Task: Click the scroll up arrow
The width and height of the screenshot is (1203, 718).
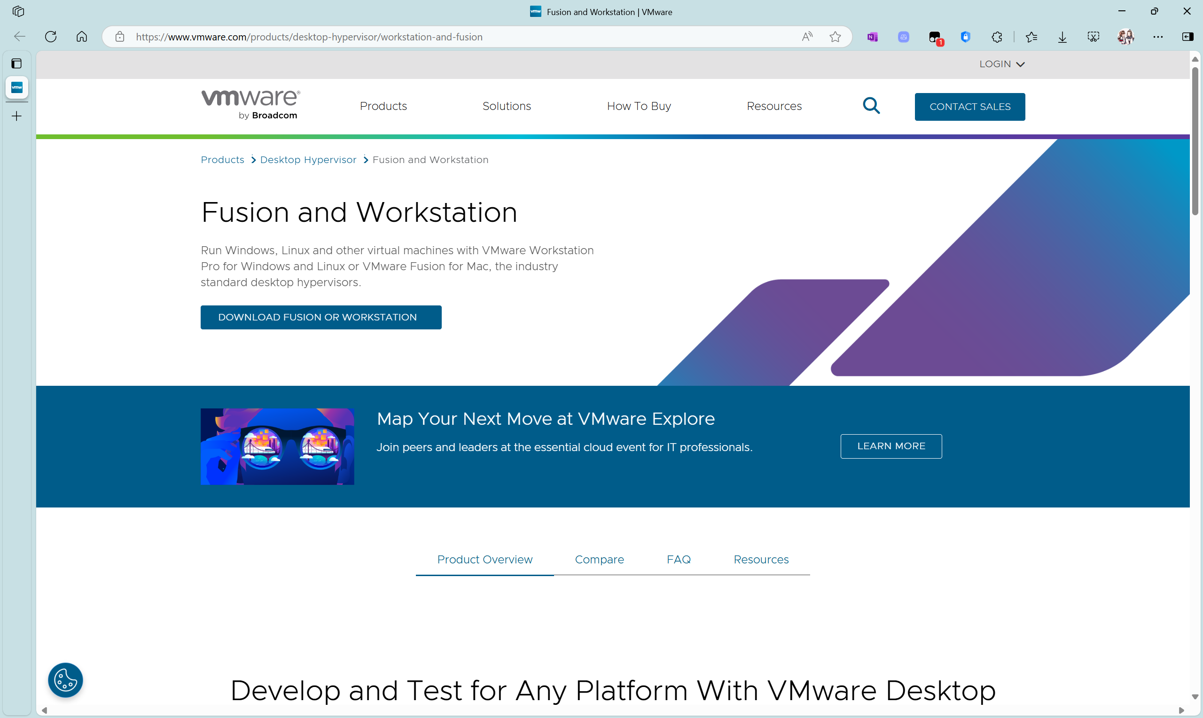Action: click(1195, 59)
